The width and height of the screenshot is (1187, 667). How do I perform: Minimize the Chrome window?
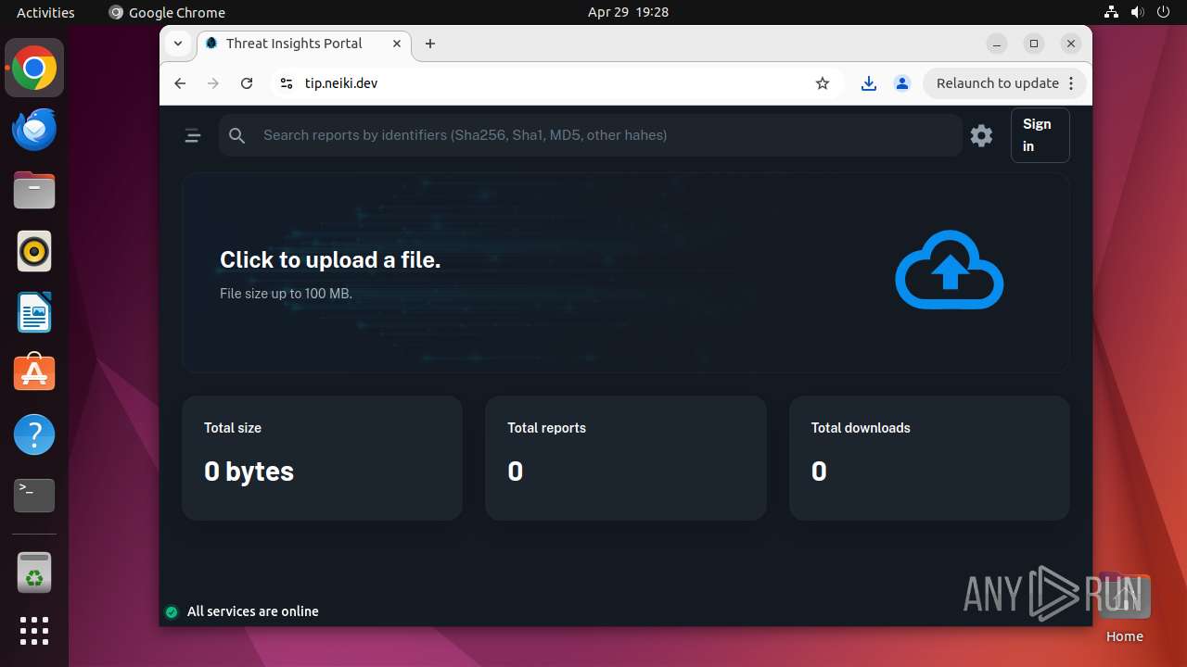coord(997,44)
